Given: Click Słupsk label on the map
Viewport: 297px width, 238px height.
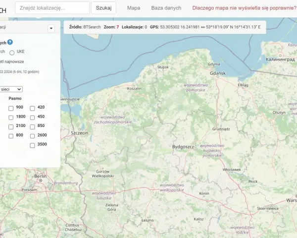Looking at the screenshot, I should tap(163, 67).
